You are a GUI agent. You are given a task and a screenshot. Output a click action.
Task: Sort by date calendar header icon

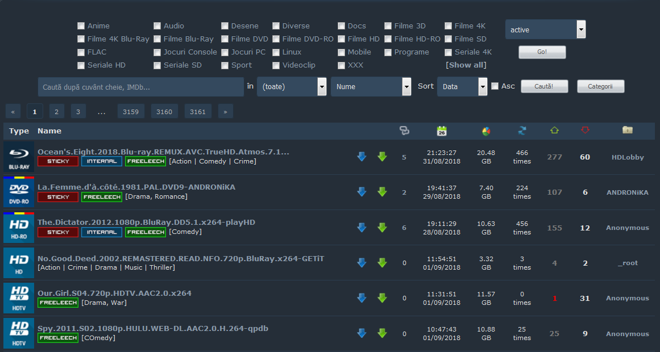coord(442,131)
